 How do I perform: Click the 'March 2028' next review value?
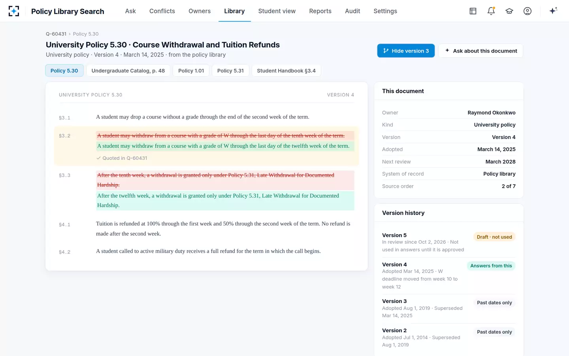(501, 162)
